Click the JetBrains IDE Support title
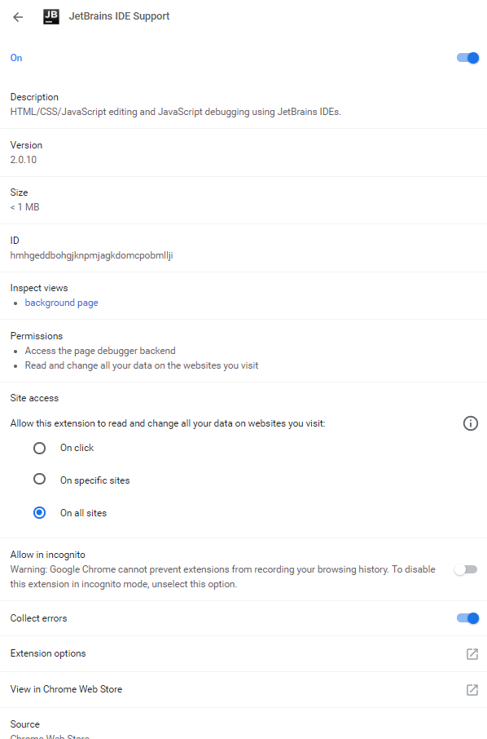The height and width of the screenshot is (739, 487). [119, 16]
